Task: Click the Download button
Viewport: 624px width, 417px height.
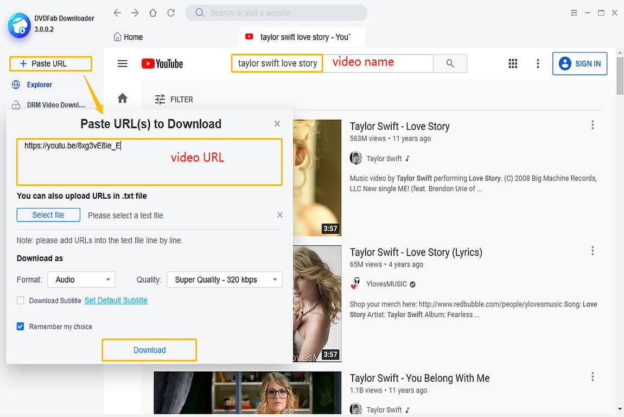Action: pos(149,350)
